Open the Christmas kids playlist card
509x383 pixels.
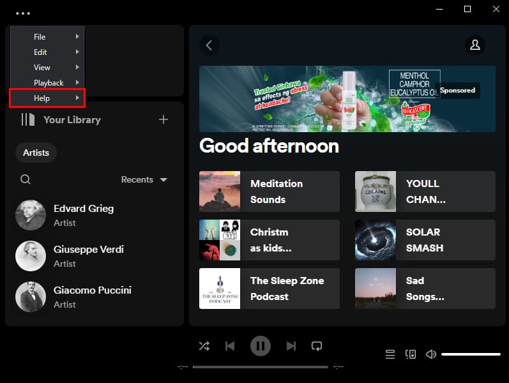(x=270, y=240)
